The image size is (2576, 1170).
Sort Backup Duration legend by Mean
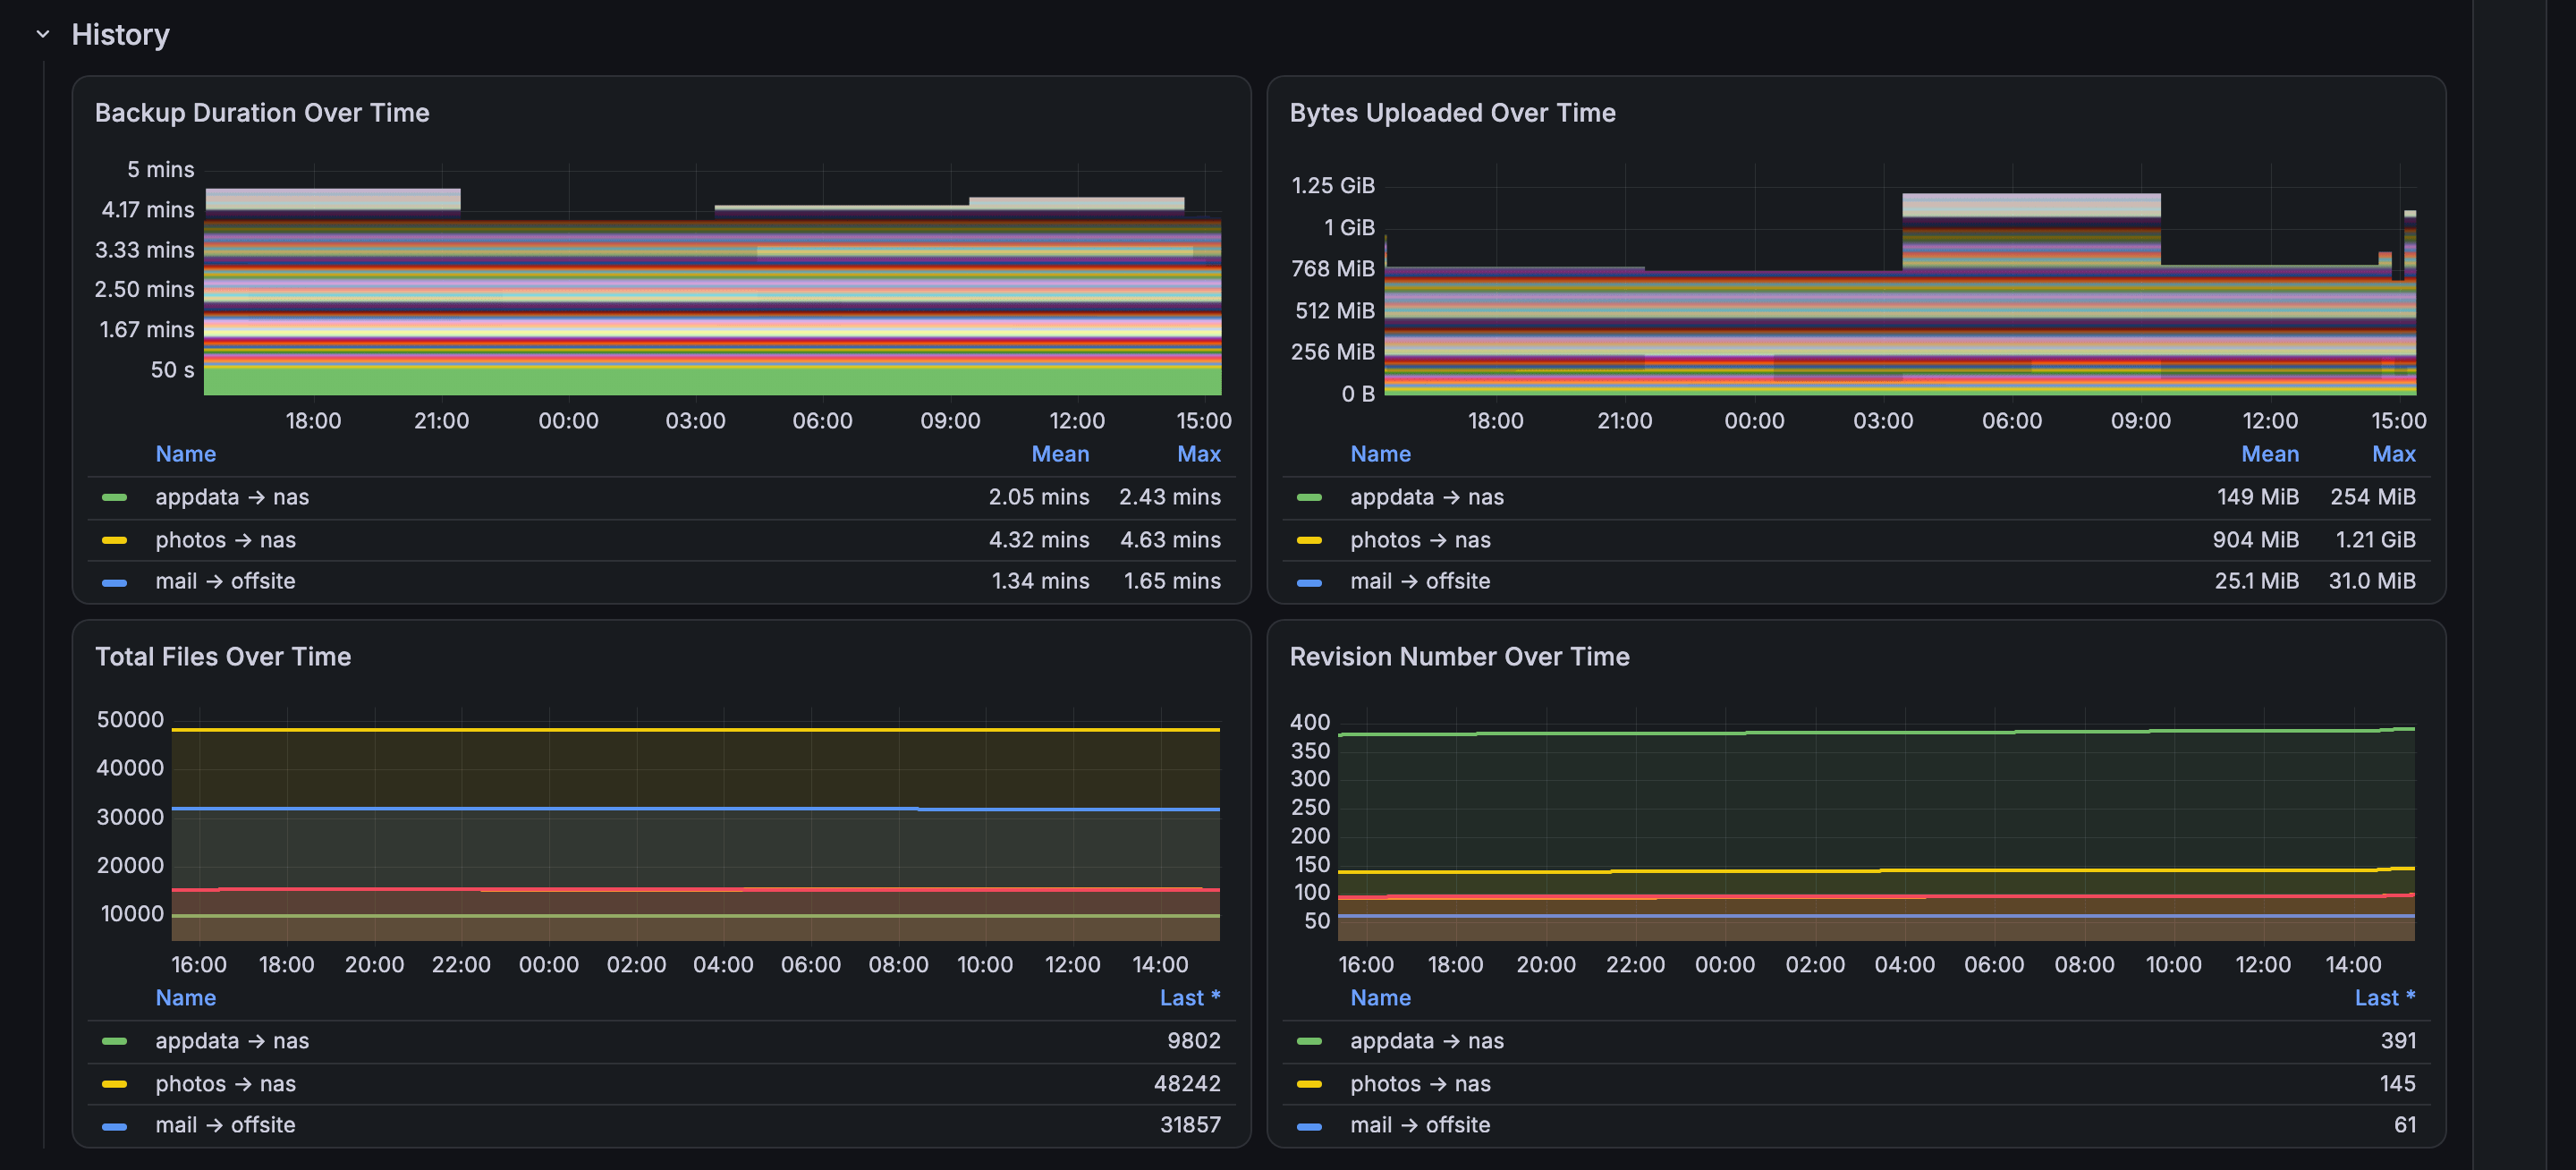(x=1060, y=454)
